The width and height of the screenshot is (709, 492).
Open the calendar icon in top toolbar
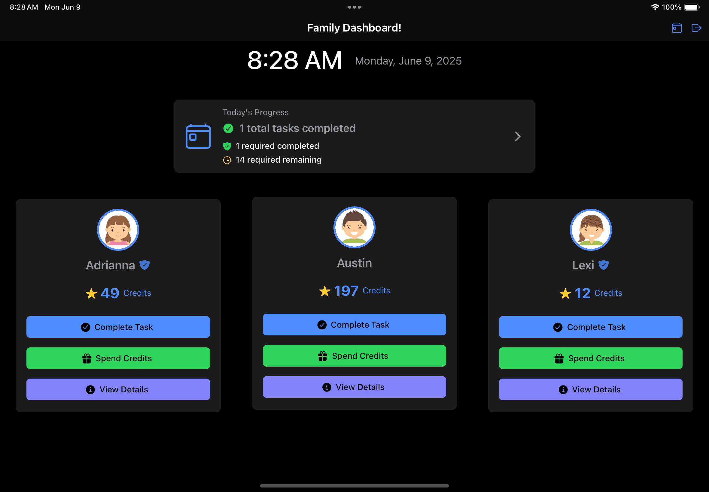677,28
